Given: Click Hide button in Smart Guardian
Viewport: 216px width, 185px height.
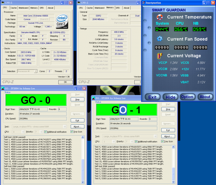Looking at the screenshot, I should coord(170,97).
